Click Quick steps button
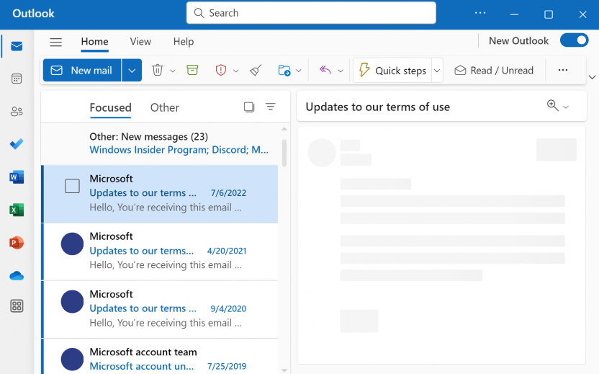 point(392,71)
